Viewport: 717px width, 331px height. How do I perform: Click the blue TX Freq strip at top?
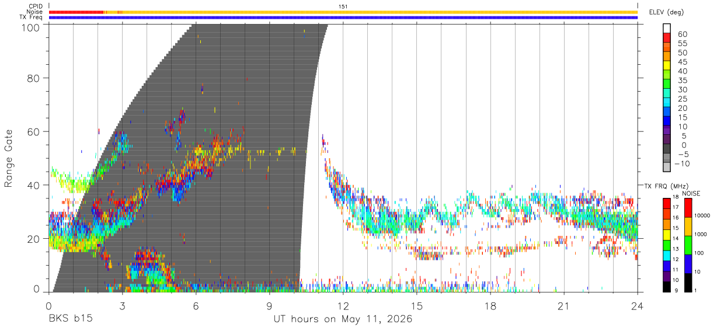pos(343,18)
